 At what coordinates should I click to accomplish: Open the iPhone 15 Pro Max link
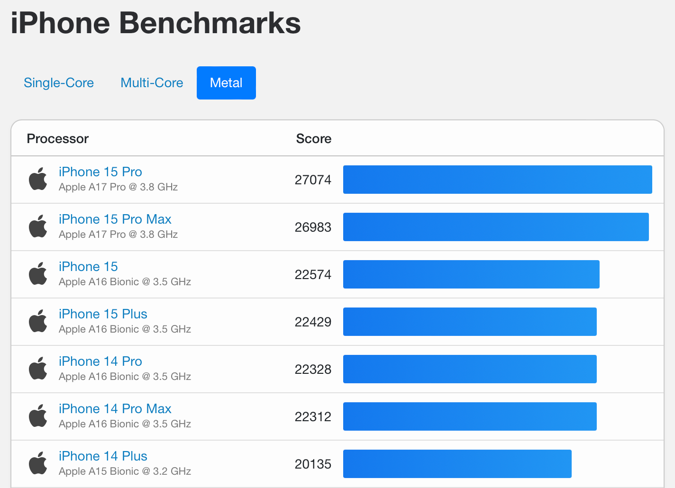coord(115,219)
